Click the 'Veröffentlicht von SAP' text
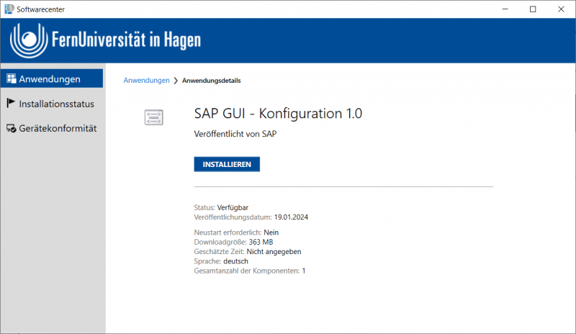This screenshot has height=334, width=576. pos(235,134)
